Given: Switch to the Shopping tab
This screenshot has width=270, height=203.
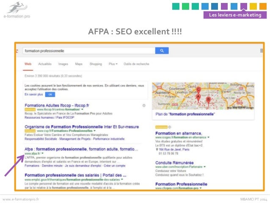Looking at the screenshot, I should (x=96, y=64).
